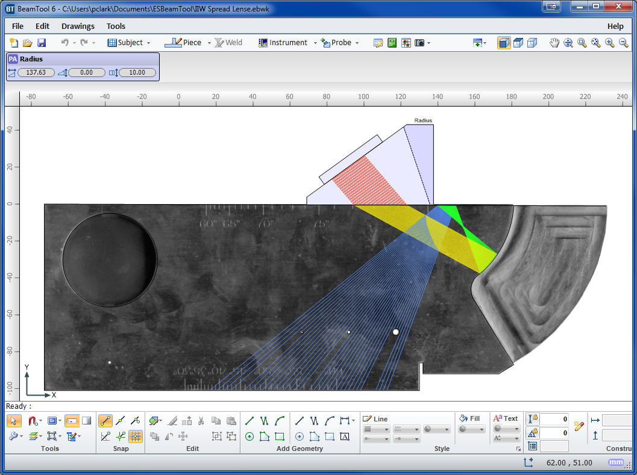The width and height of the screenshot is (637, 475).
Task: Toggle the mm units indicator
Action: (616, 462)
